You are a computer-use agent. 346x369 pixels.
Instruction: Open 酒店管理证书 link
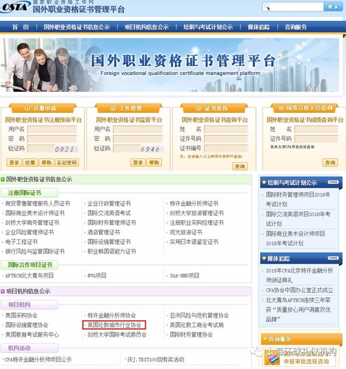point(103,232)
